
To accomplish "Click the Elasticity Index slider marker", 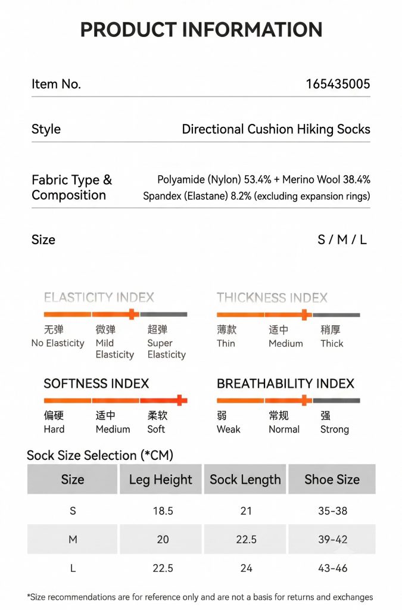I will point(132,314).
